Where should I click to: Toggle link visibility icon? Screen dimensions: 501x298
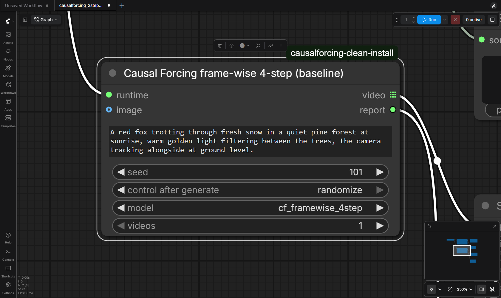click(x=492, y=289)
